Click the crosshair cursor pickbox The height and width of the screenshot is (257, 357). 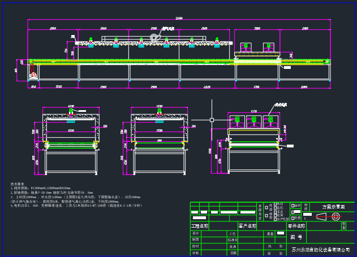point(212,120)
